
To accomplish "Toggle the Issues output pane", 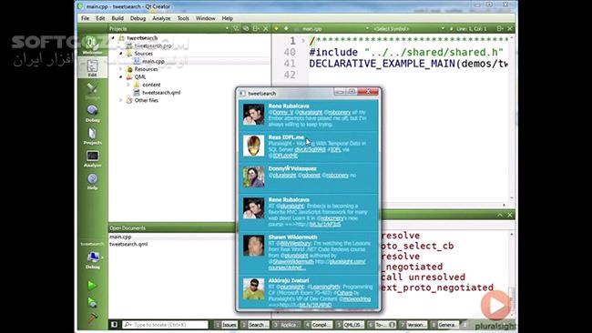I will pyautogui.click(x=226, y=325).
